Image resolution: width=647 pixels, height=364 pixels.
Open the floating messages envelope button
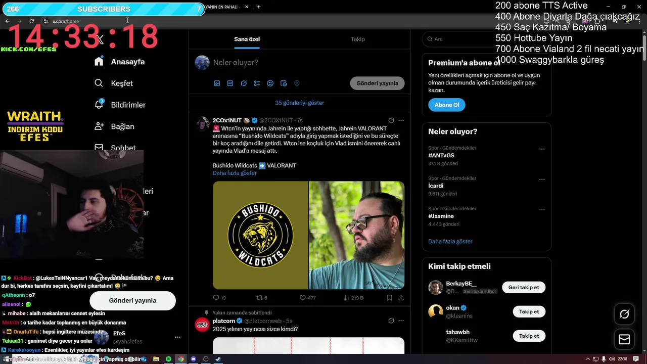coord(624,339)
